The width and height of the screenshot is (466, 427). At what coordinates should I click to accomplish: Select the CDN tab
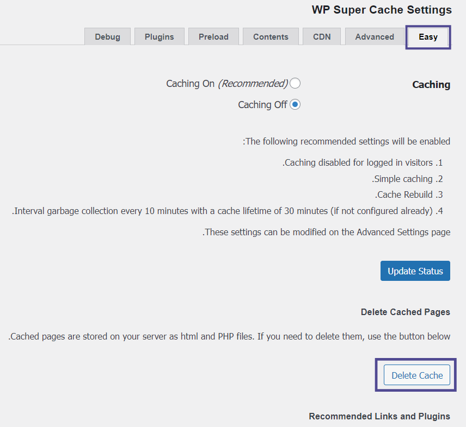click(322, 37)
